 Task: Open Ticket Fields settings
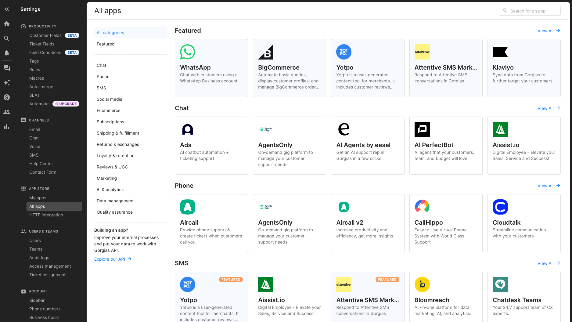point(42,44)
